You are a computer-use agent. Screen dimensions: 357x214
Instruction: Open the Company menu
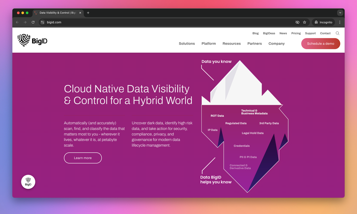[277, 43]
